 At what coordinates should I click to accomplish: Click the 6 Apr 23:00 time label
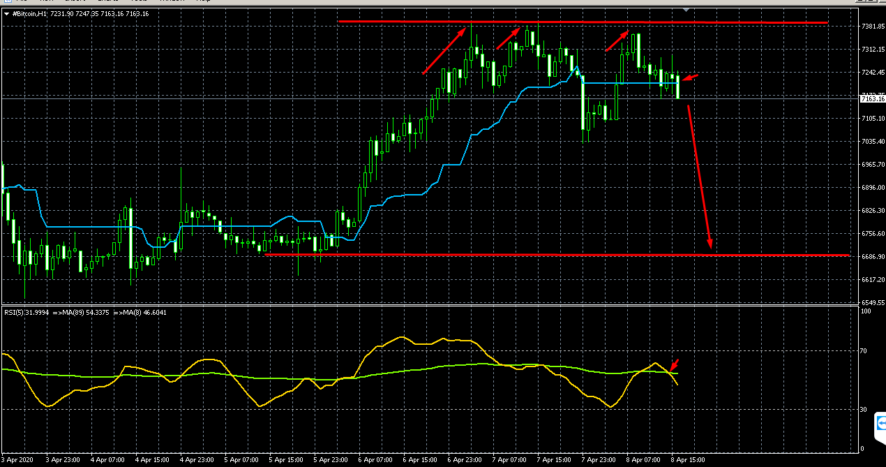[463, 461]
